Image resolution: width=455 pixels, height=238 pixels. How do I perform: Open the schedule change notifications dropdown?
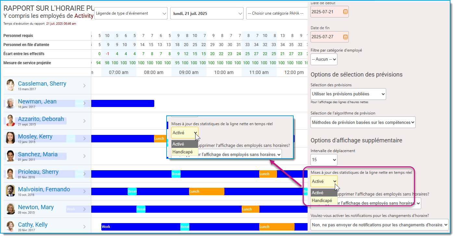(x=380, y=225)
